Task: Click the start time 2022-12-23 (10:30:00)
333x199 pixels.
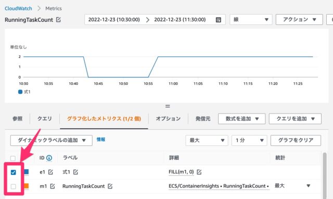Action: (x=114, y=20)
